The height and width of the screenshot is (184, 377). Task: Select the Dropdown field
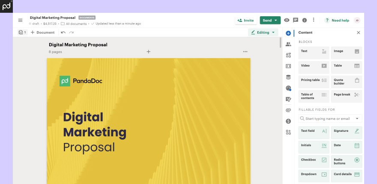click(x=314, y=176)
